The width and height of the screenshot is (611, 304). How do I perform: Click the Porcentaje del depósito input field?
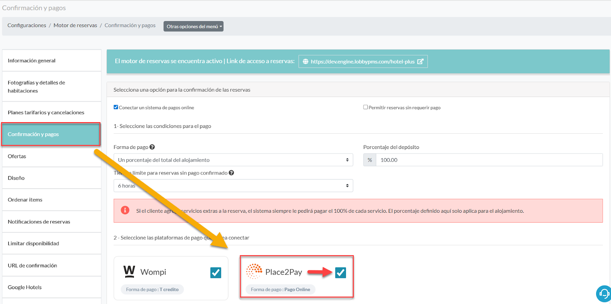[x=489, y=160]
